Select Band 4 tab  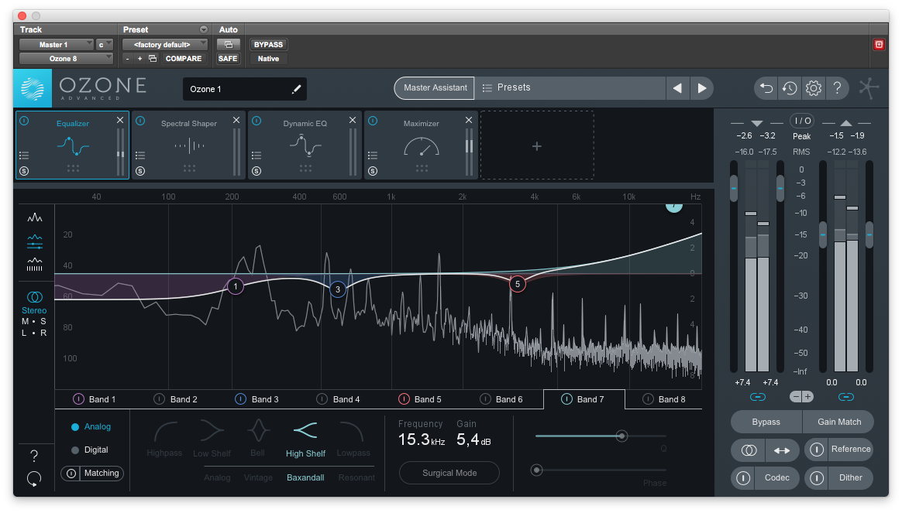(339, 399)
